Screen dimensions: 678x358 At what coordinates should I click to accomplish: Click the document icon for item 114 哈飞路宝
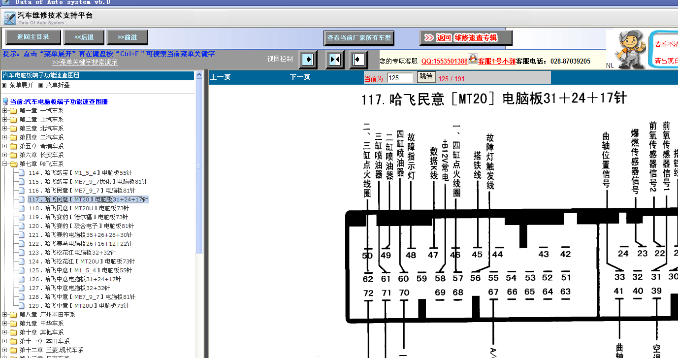tap(22, 173)
